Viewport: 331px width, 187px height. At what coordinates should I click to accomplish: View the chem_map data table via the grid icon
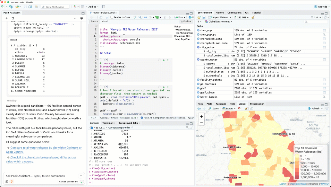click(x=324, y=30)
